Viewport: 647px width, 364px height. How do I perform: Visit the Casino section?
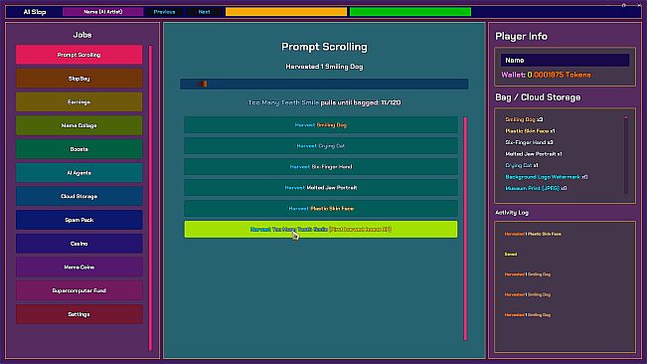(x=80, y=244)
